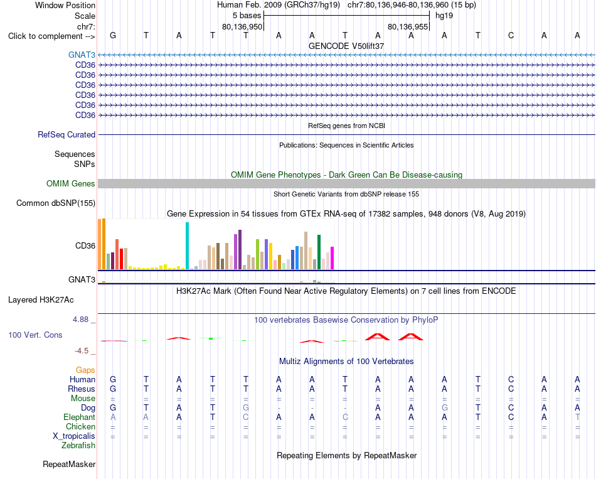Open the RefSeq Curated track label

[x=67, y=135]
